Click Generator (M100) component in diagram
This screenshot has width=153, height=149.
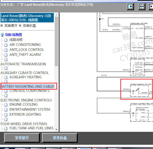(x=137, y=38)
